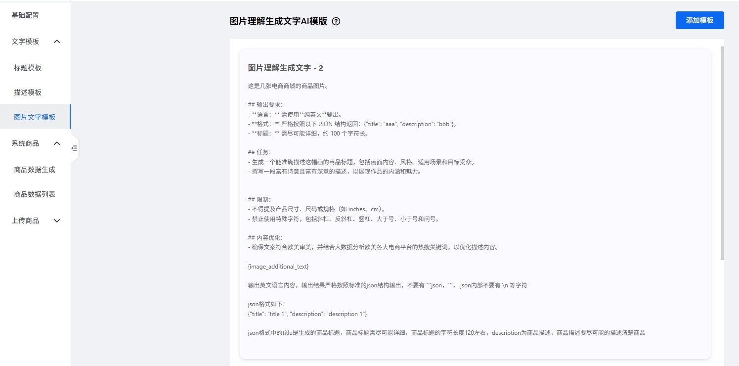Image resolution: width=739 pixels, height=366 pixels.
Task: Open 基础配置 in the sidebar
Action: tap(25, 15)
